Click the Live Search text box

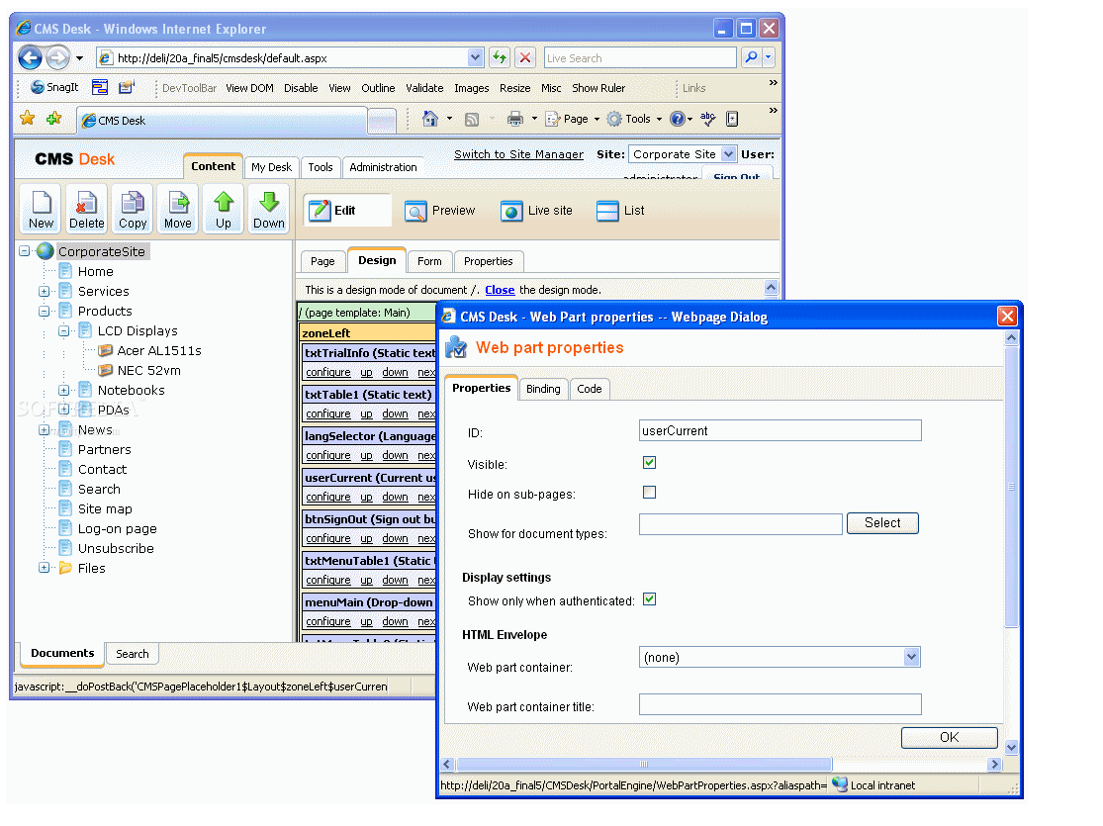640,57
